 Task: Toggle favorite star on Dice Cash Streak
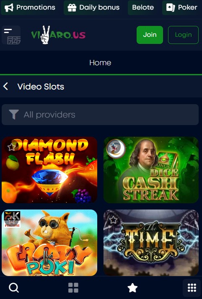tap(113, 147)
